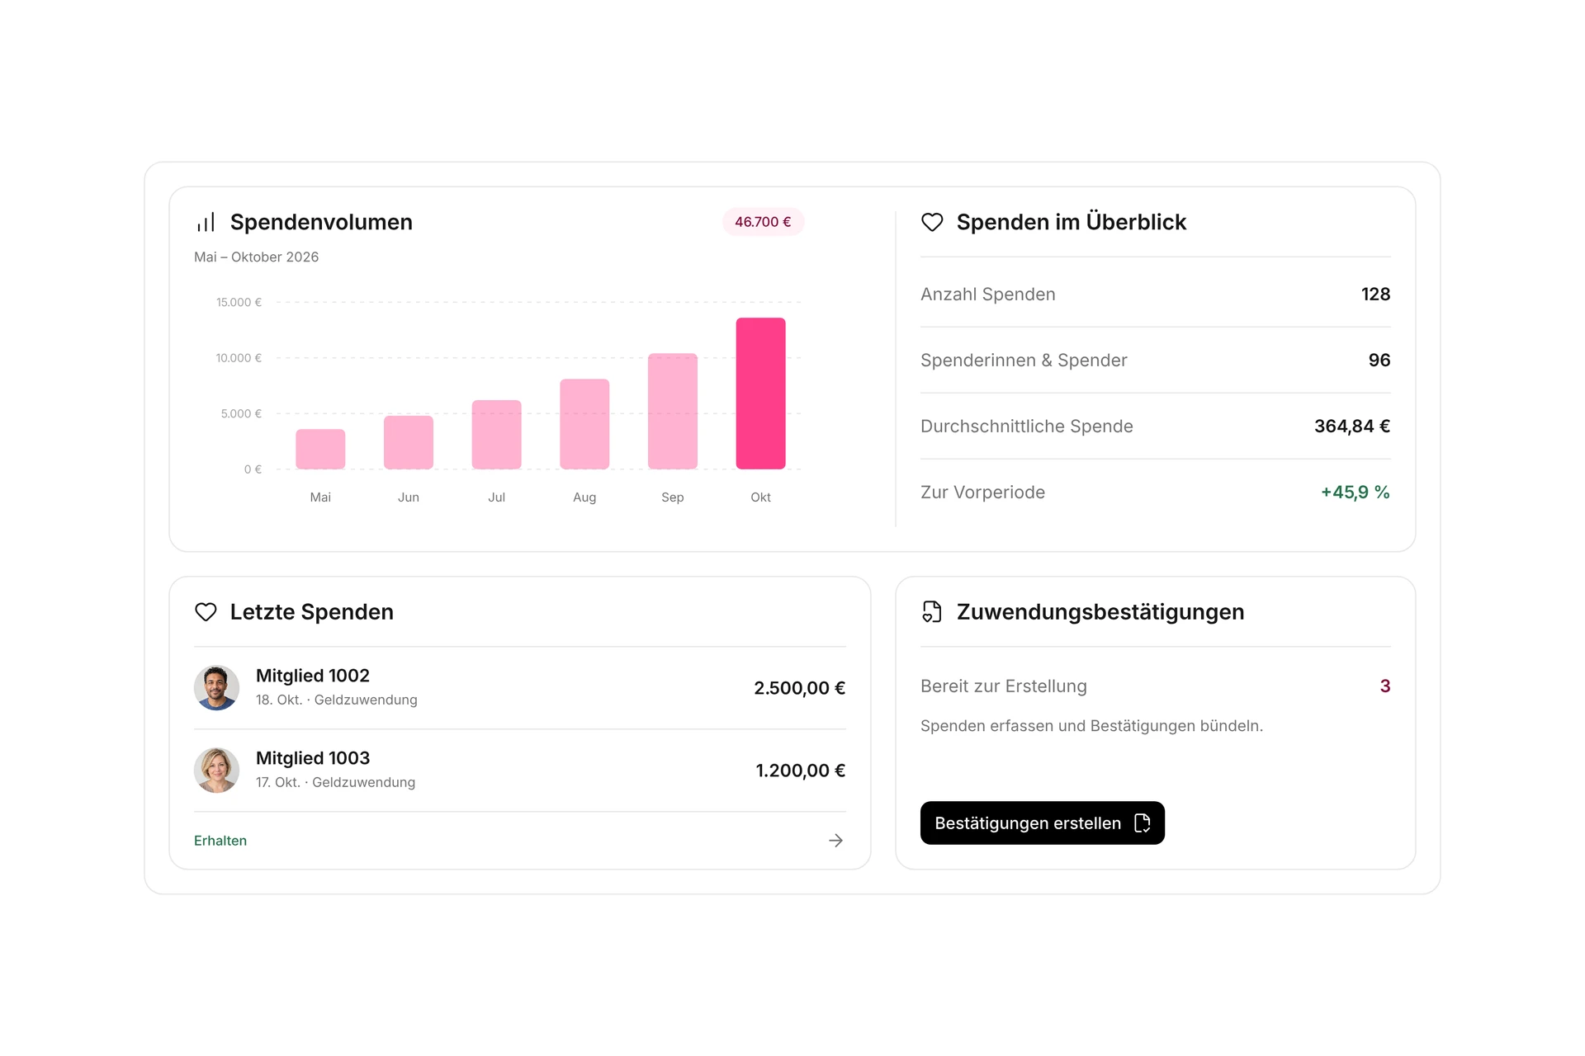Click the Spenderinnen & Spender value 96
This screenshot has height=1056, width=1585.
pyautogui.click(x=1379, y=361)
